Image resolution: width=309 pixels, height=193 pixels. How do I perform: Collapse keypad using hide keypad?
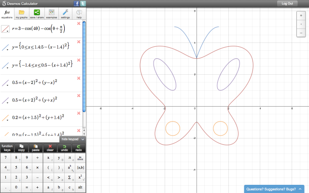[72, 139]
